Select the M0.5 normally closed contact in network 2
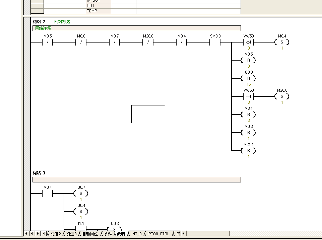Image resolution: width=322 pixels, height=240 pixels. click(x=48, y=42)
